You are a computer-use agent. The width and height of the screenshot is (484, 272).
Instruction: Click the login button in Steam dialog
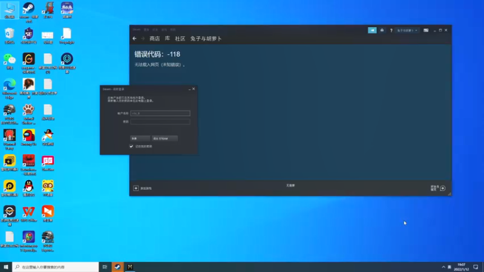pyautogui.click(x=140, y=138)
